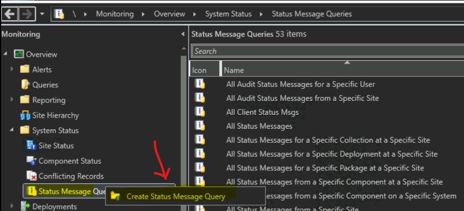This screenshot has width=464, height=211.
Task: Expand the Reporting tree node
Action: point(12,100)
